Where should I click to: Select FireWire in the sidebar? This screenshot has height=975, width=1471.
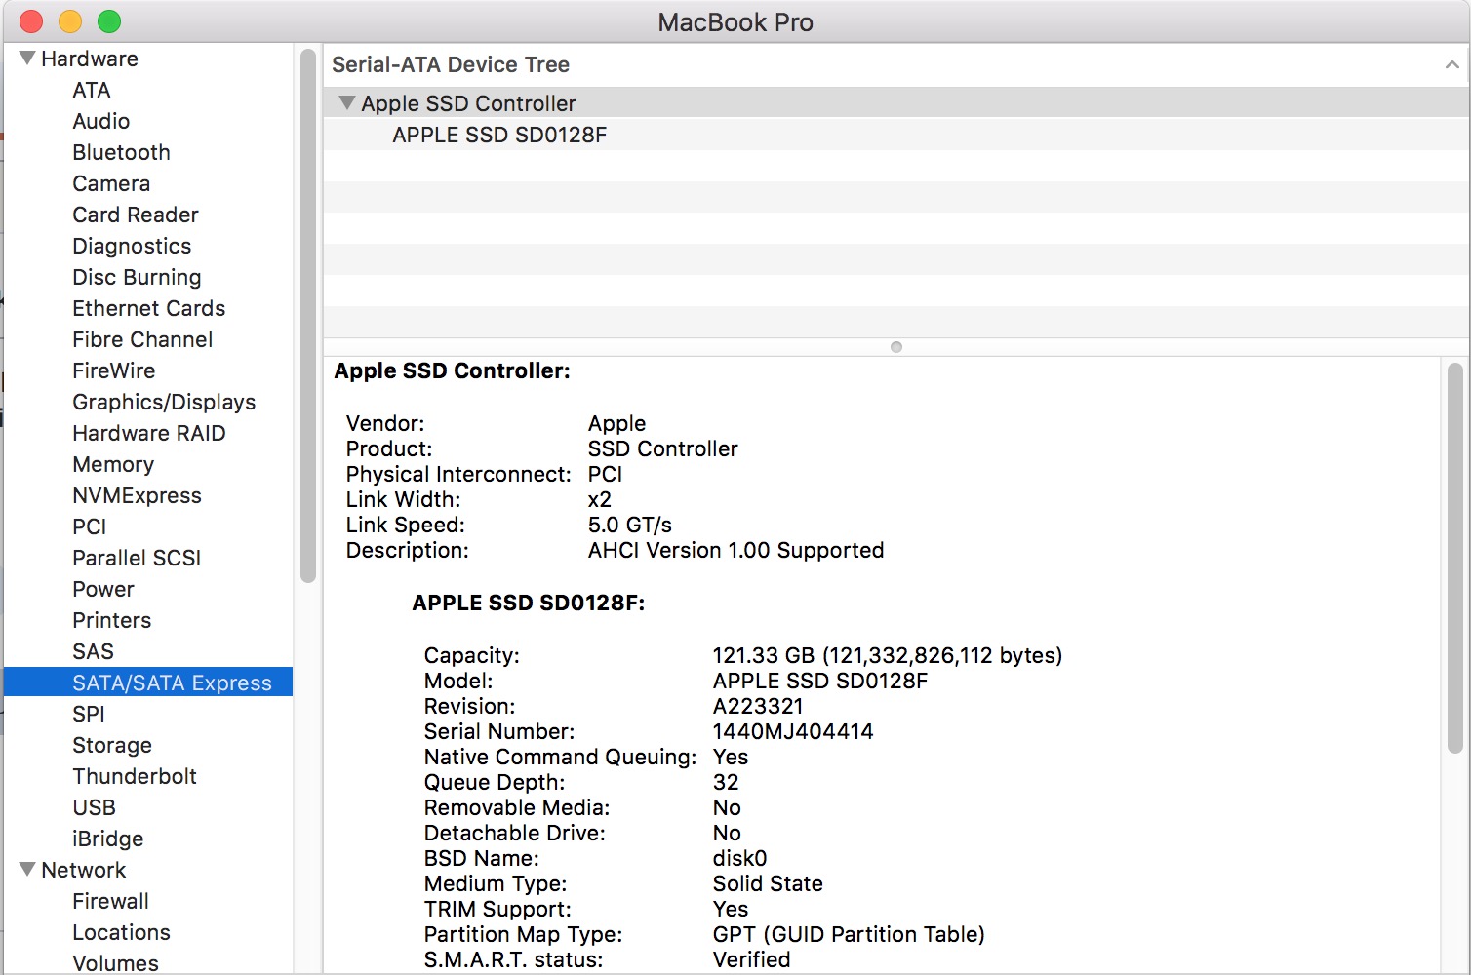113,370
